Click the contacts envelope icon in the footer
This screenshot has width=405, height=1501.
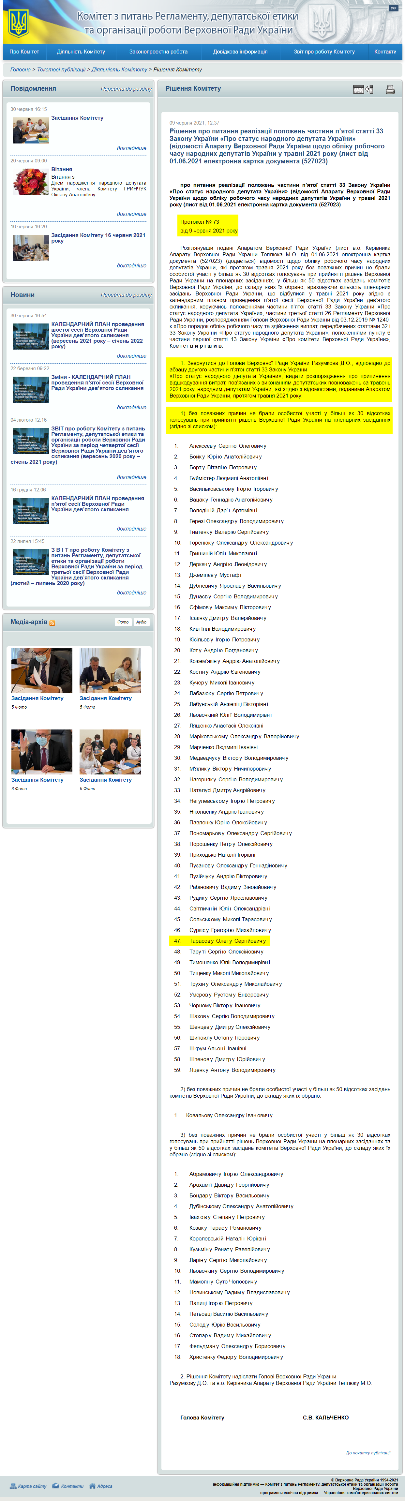tap(55, 1485)
